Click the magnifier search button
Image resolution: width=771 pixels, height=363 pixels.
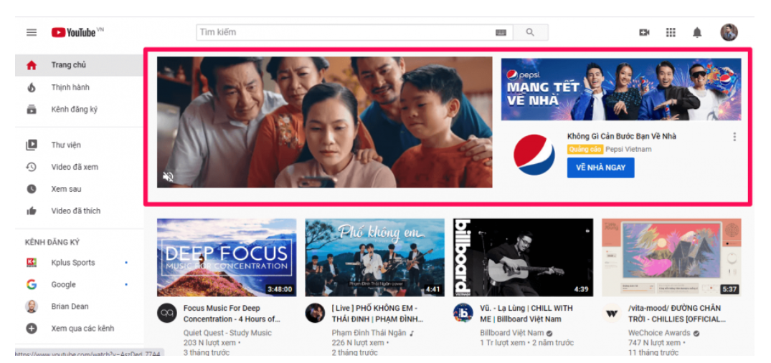click(x=530, y=32)
